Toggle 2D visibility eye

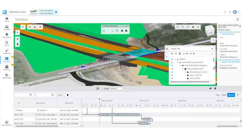(187, 54)
